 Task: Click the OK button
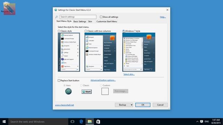point(143,105)
